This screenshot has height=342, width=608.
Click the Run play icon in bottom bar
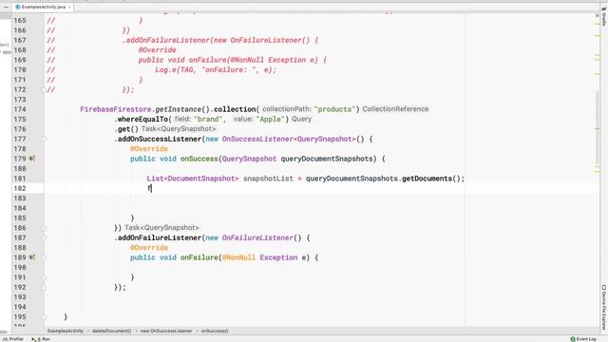pyautogui.click(x=34, y=339)
